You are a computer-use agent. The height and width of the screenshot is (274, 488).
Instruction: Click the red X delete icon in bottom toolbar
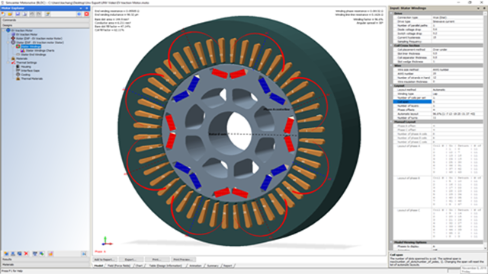pos(26,253)
